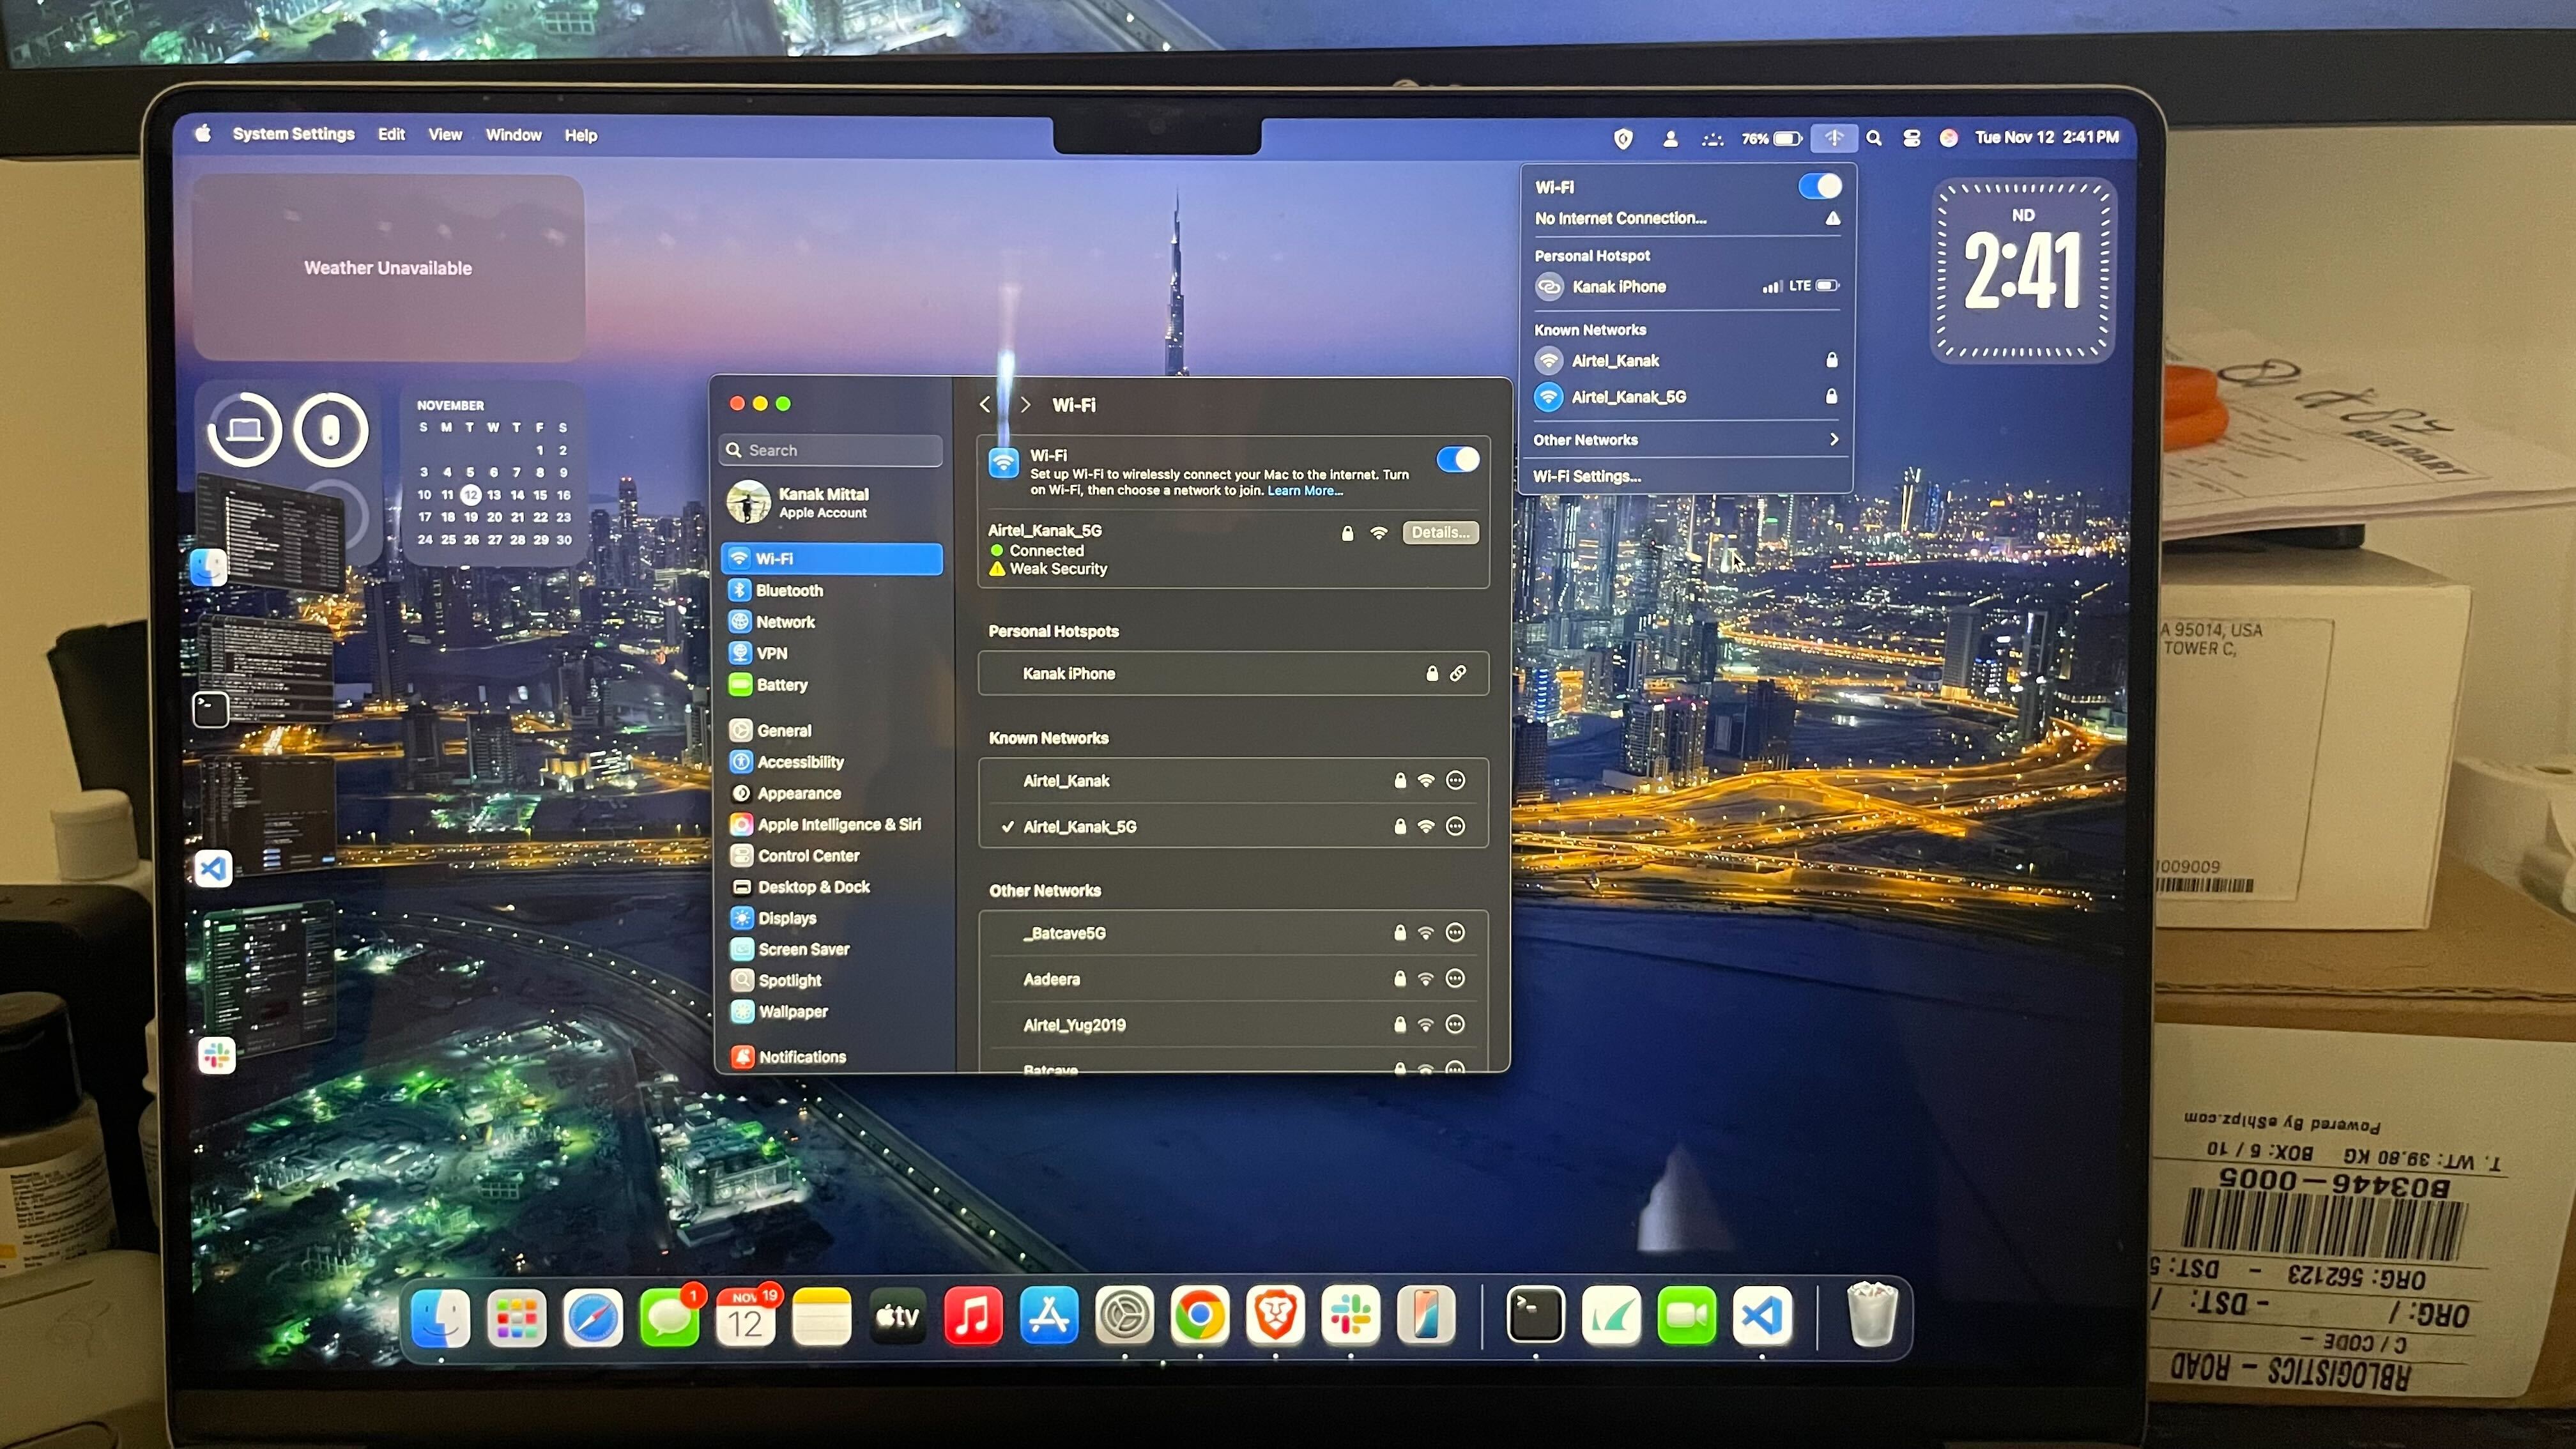Expand Other Networks in Wi-Fi menu
Screen dimensions: 2576x1449
coord(1686,440)
